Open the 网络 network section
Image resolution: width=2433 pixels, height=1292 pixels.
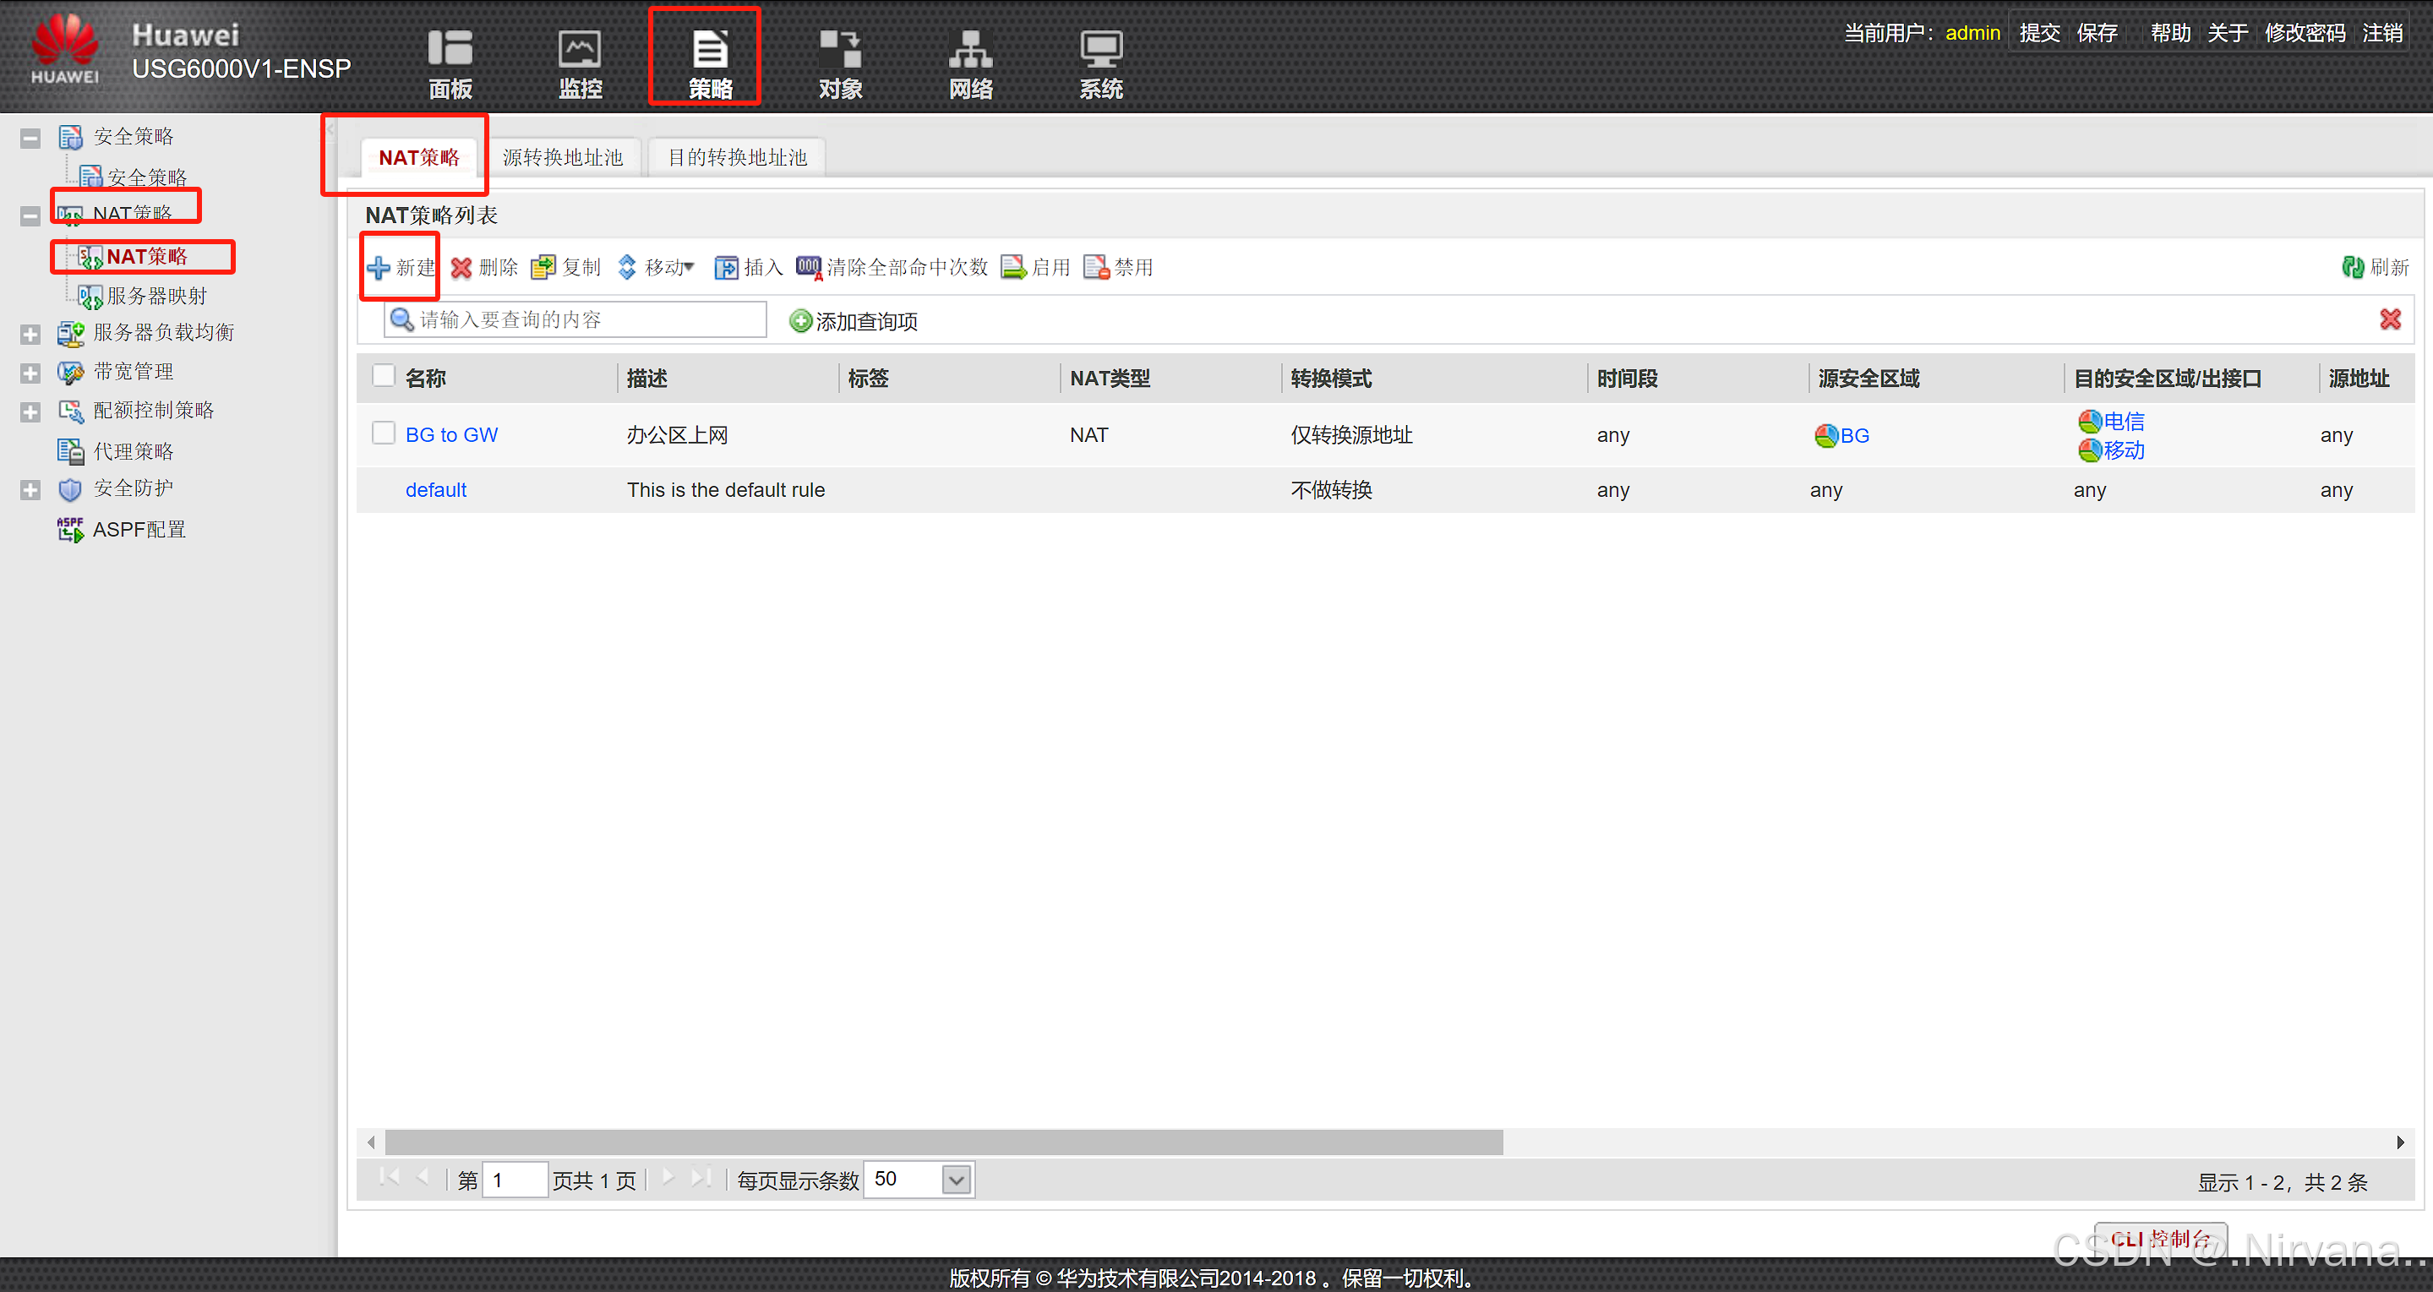(970, 63)
